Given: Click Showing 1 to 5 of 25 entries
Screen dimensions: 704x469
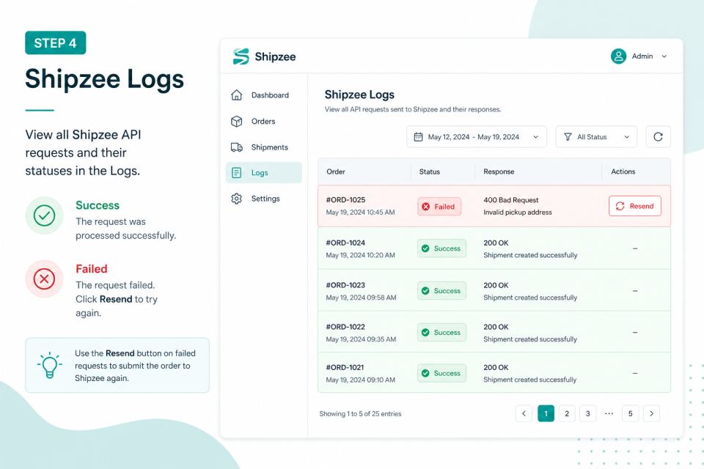Looking at the screenshot, I should click(361, 414).
